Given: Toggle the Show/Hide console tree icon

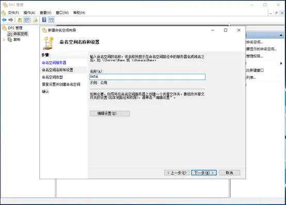Looking at the screenshot, I should coord(27,20).
